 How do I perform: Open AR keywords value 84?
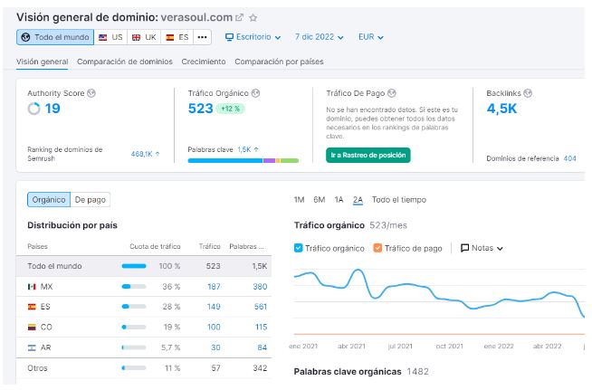[x=262, y=347]
